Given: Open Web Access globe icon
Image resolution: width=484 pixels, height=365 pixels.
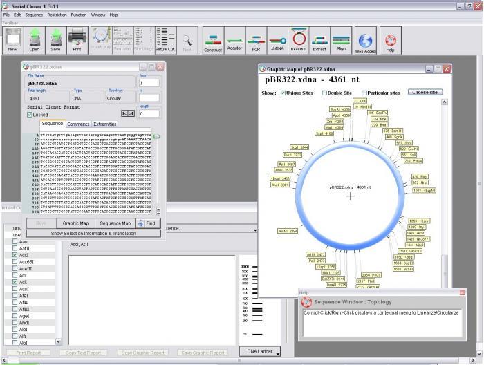Looking at the screenshot, I should (x=366, y=40).
